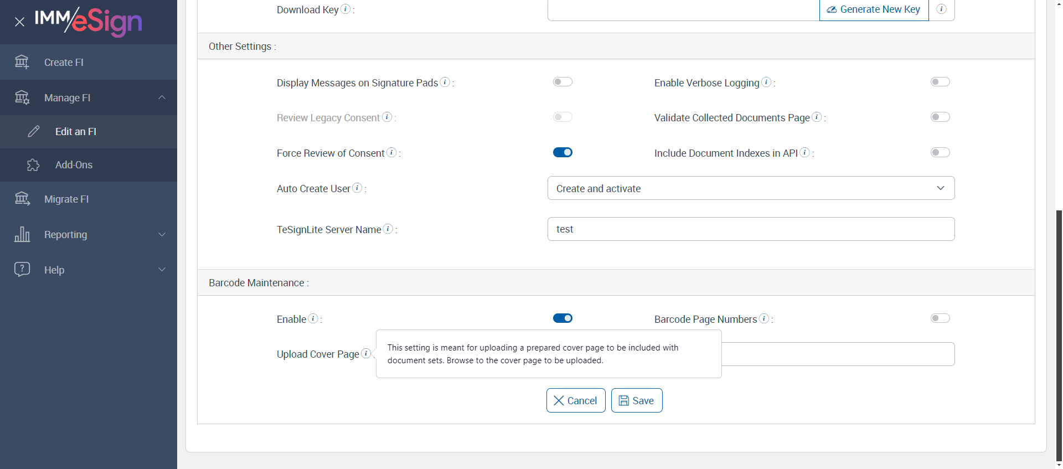Image resolution: width=1063 pixels, height=469 pixels.
Task: Click info icon next to Enable Verbose Logging
Action: [766, 82]
